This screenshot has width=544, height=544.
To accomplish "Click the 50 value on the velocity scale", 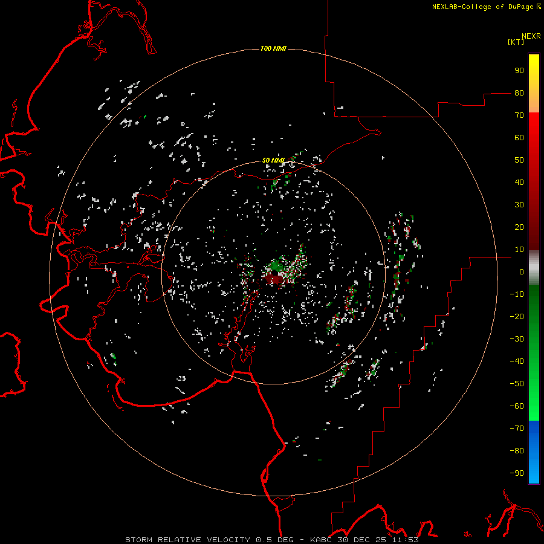I will tap(519, 160).
